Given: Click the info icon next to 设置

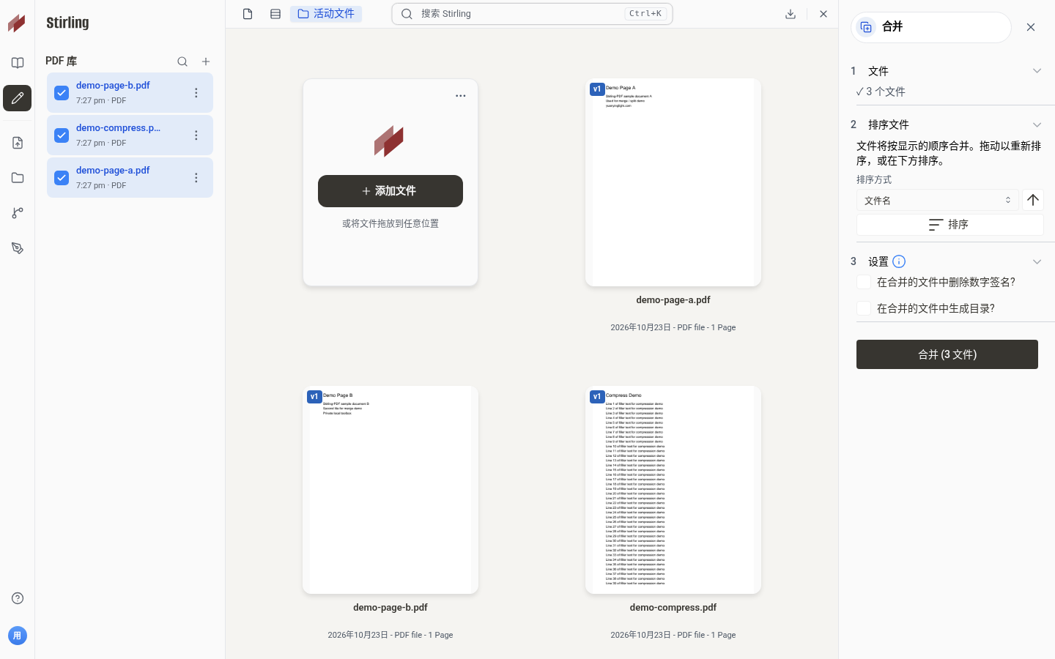Looking at the screenshot, I should coord(899,261).
